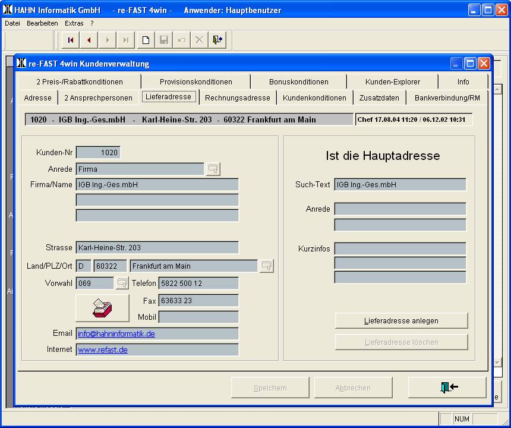511x428 pixels.
Task: Maximize the Kundenverwaltung window
Action: pos(470,63)
